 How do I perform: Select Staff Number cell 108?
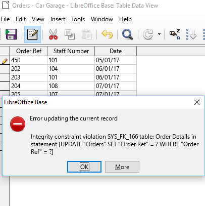(x=71, y=86)
